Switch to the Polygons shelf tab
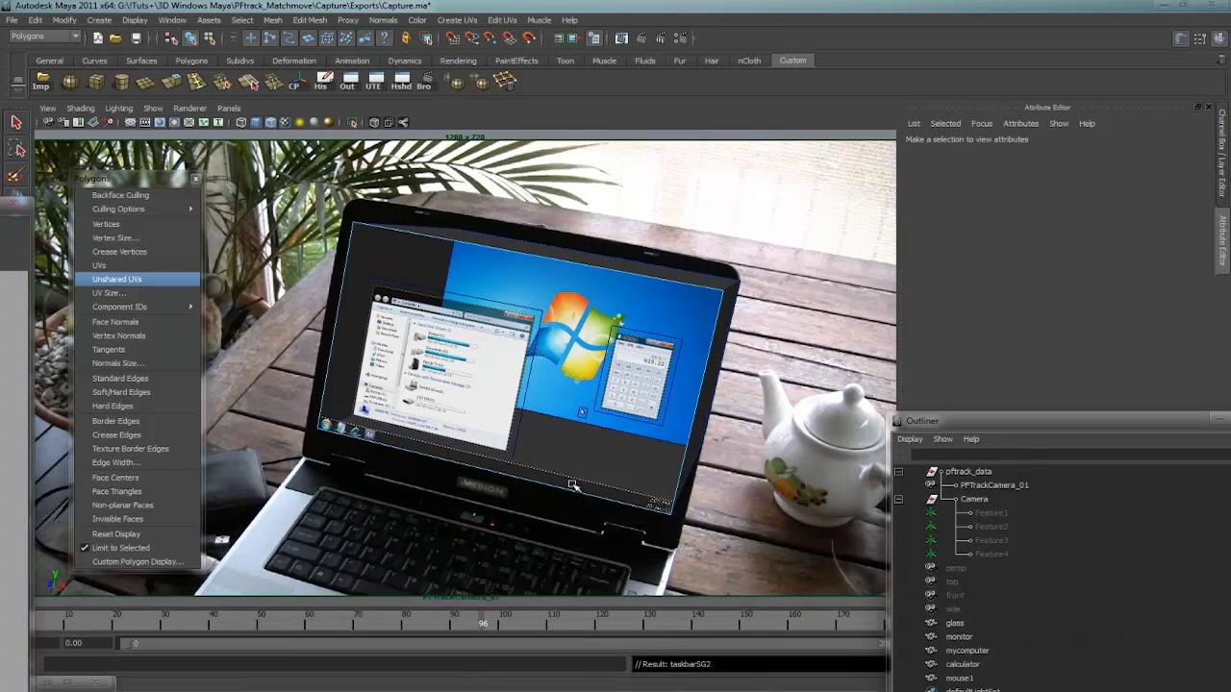The image size is (1231, 692). tap(191, 61)
